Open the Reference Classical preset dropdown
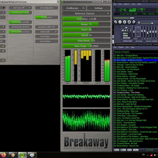This screenshot has height=158, width=158. (x=86, y=14)
